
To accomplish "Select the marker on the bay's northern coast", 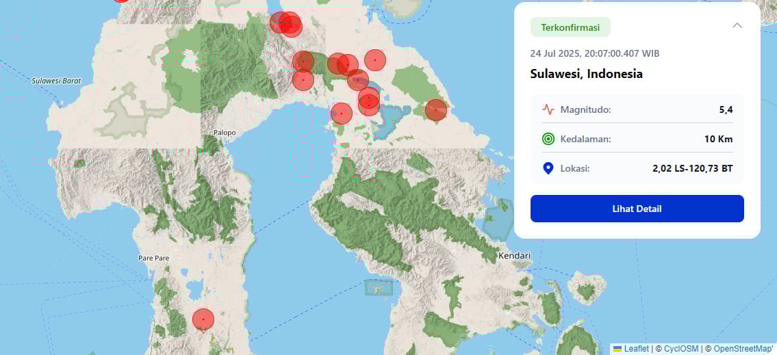I will coord(341,114).
